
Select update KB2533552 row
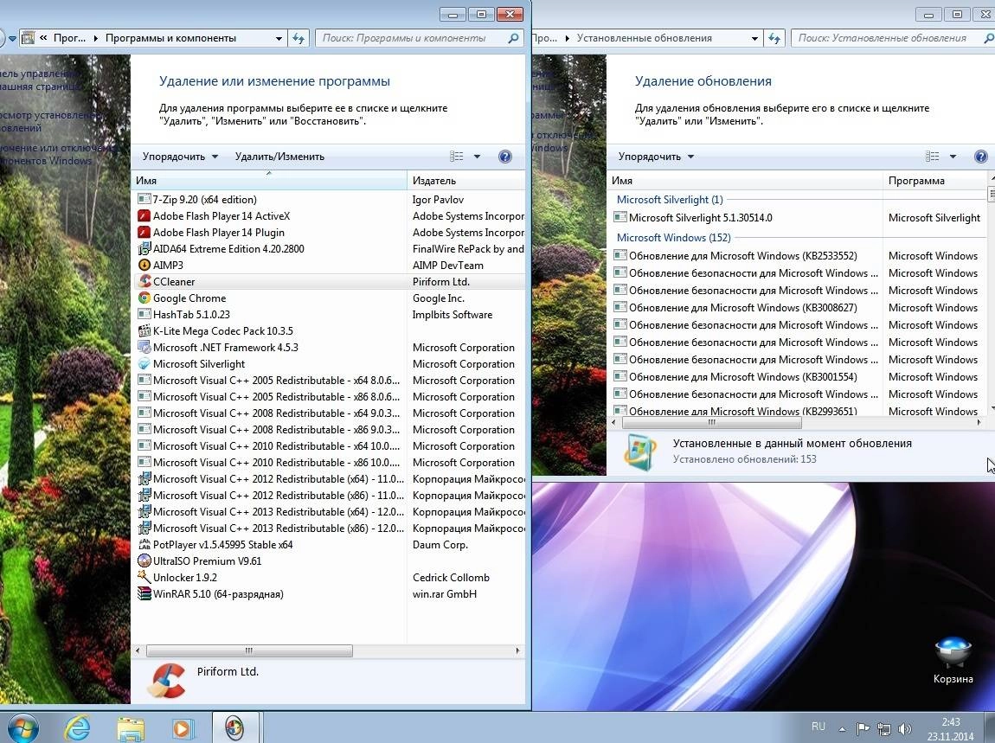pos(799,256)
